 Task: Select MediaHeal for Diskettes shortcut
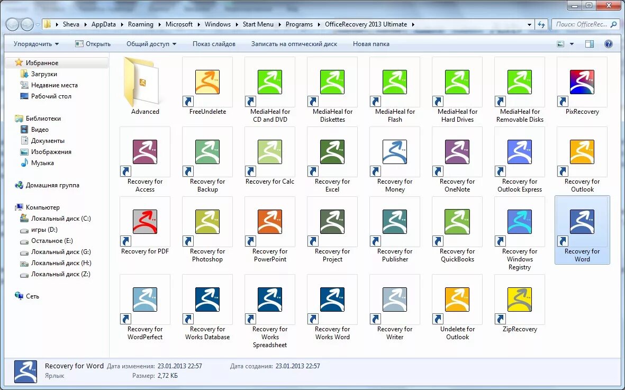332,90
